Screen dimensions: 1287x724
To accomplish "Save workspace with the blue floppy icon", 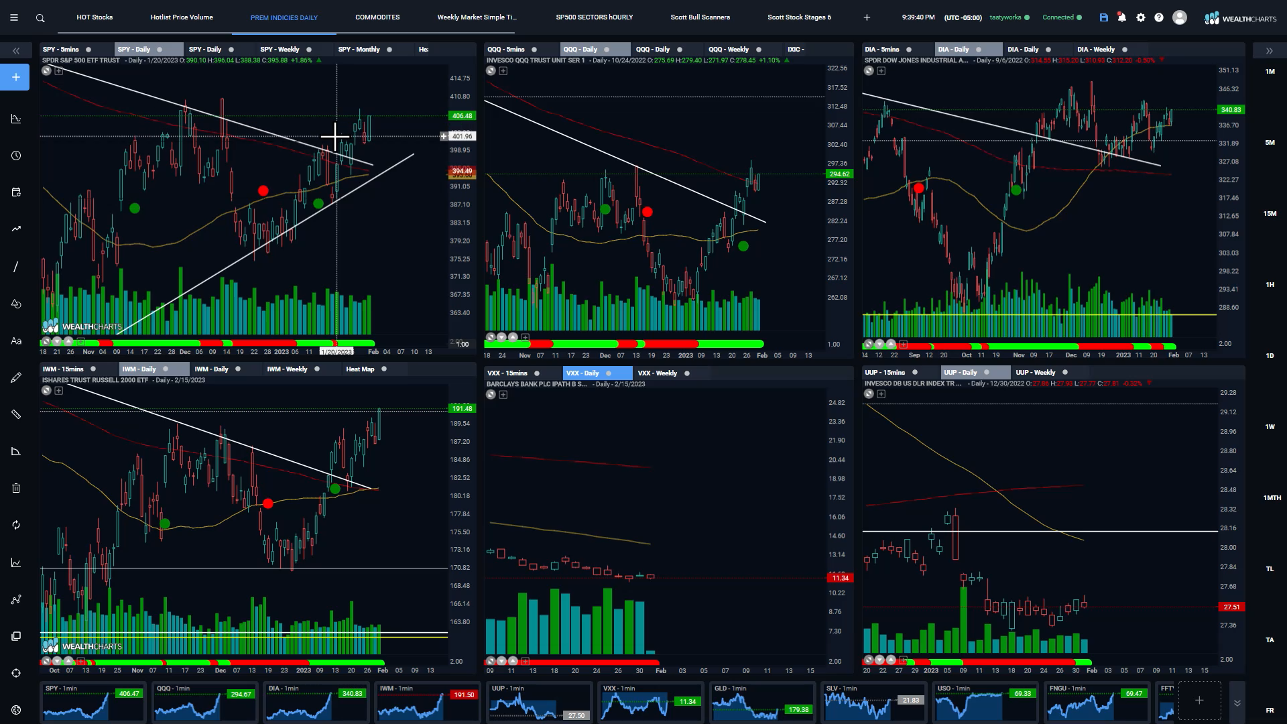I will pyautogui.click(x=1104, y=17).
